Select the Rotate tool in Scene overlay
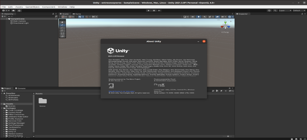 pyautogui.click(x=62, y=28)
